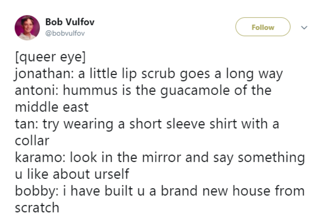Click the word "scratch" on the last line
The image size is (323, 216).
(x=37, y=208)
